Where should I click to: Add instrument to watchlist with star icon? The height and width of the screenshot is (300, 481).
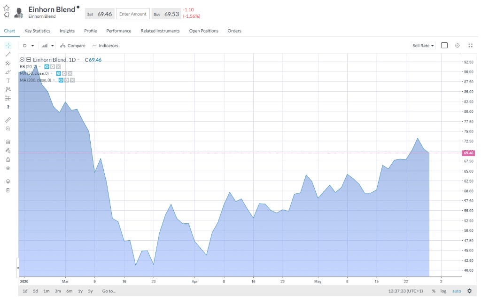pyautogui.click(x=7, y=8)
